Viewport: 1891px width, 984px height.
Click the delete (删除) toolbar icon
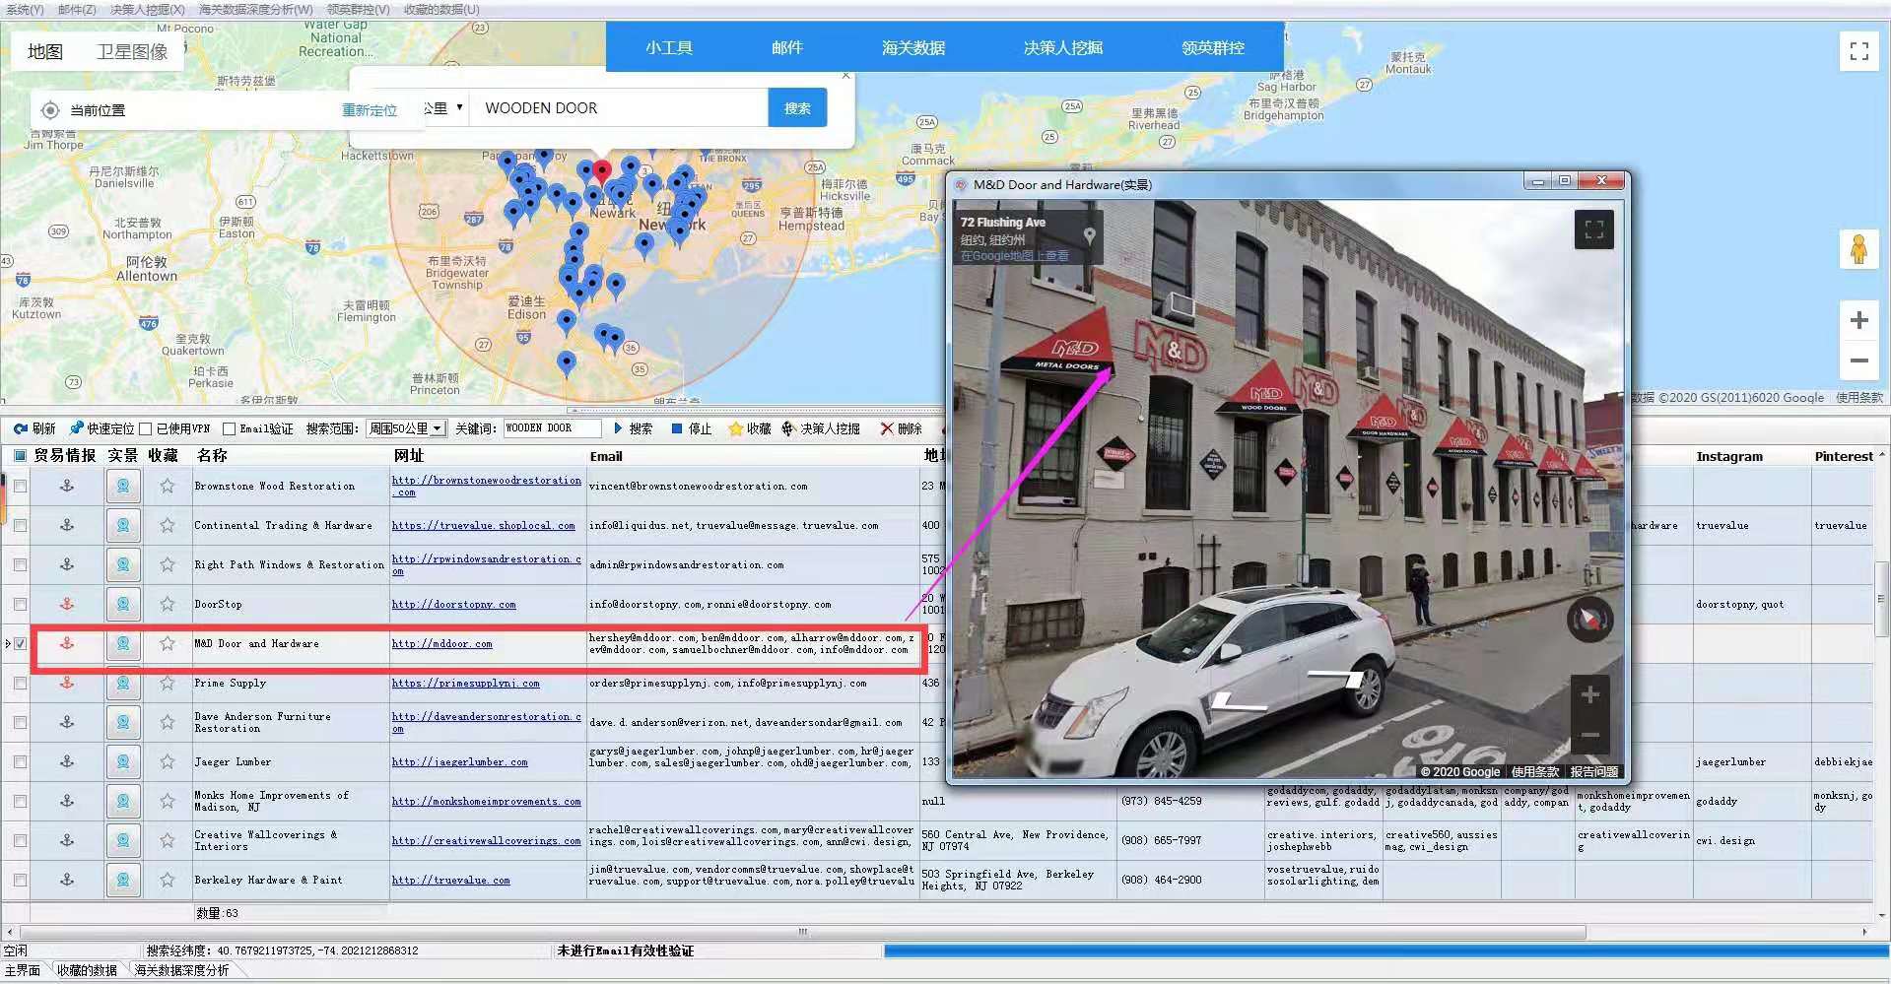887,428
